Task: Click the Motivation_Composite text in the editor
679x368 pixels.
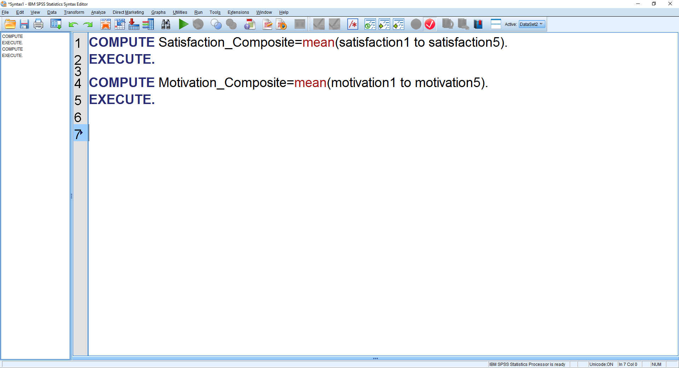Action: 222,83
